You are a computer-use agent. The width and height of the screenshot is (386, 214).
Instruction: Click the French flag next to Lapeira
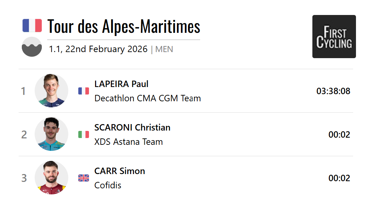pos(84,91)
